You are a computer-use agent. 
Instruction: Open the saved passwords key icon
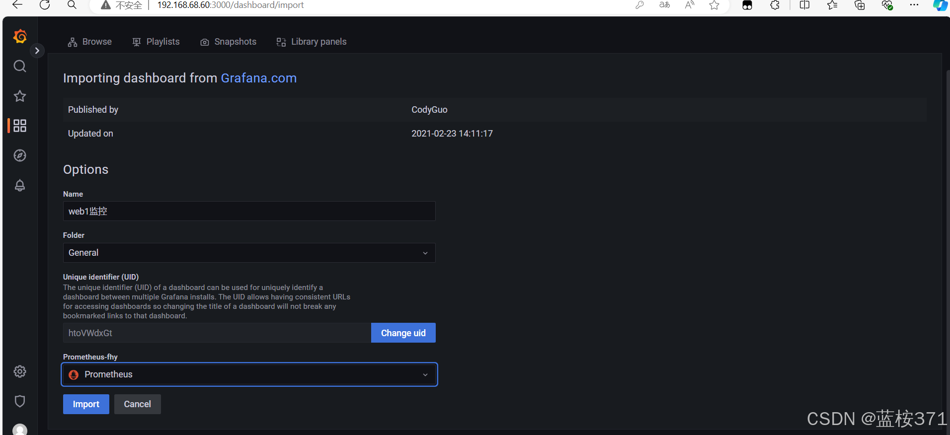tap(640, 5)
